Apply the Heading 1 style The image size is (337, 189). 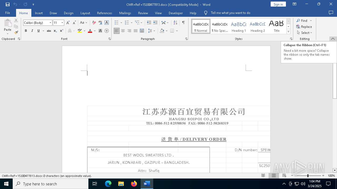coord(239,27)
